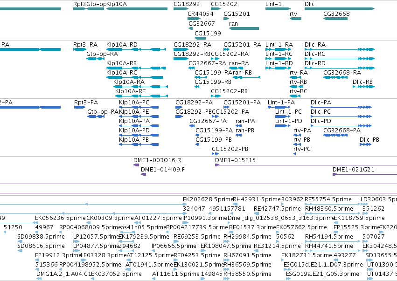The width and height of the screenshot is (397, 281).
Task: Select protein Rpt3-PA
Action: click(80, 107)
